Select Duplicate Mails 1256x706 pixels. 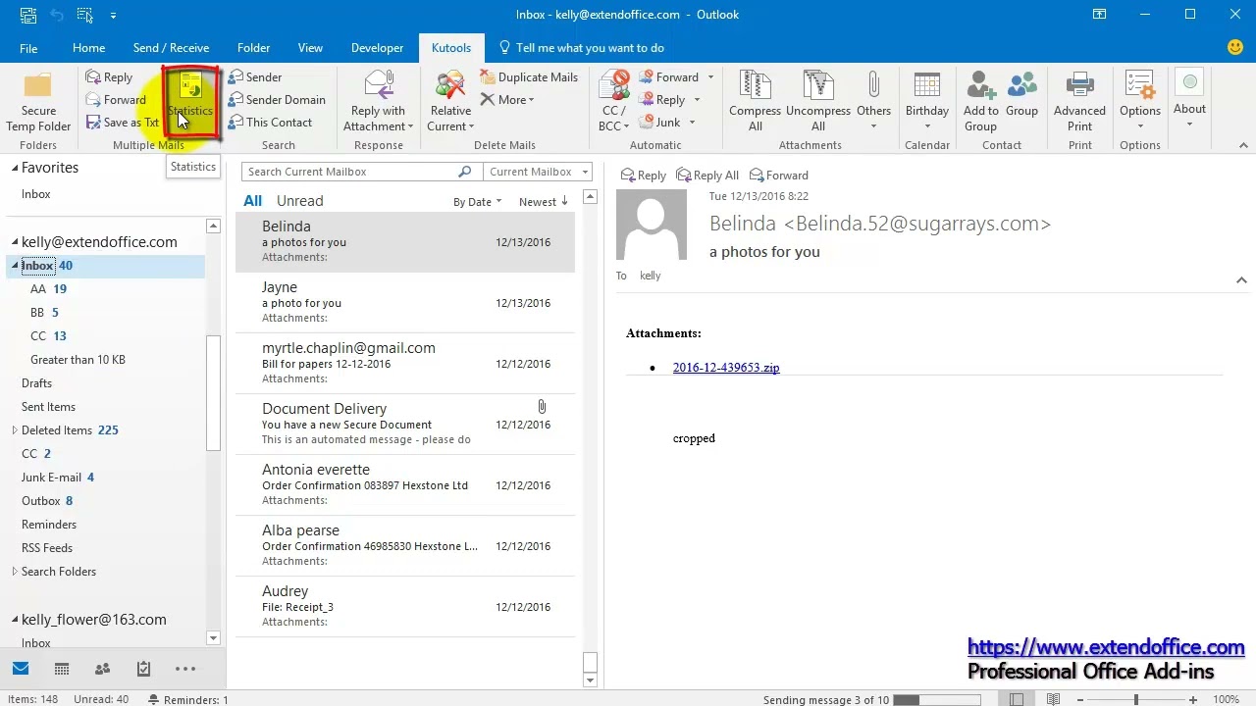point(529,77)
